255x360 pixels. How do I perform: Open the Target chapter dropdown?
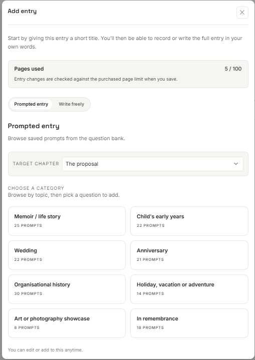click(x=152, y=164)
